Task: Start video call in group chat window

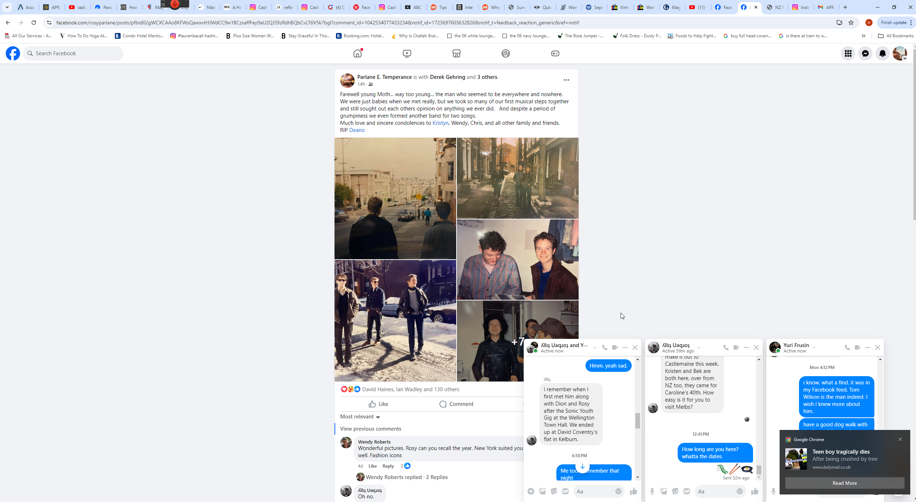Action: (615, 347)
